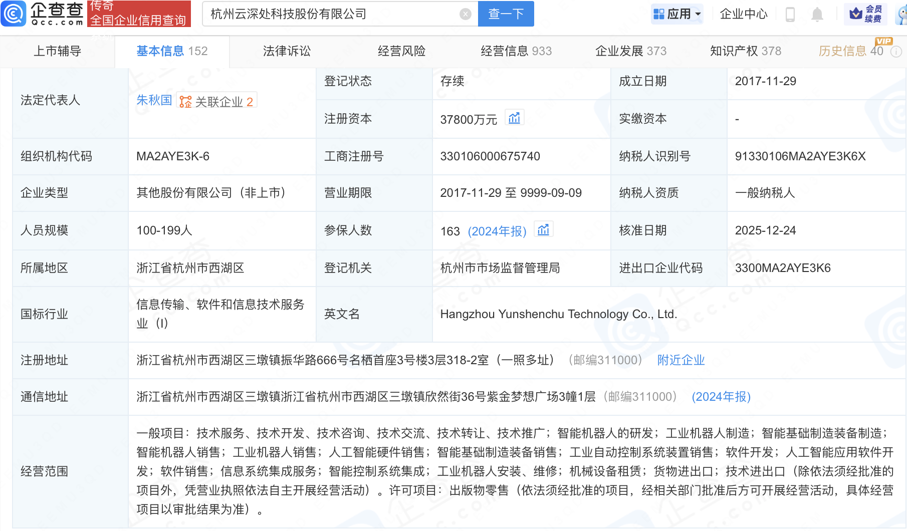View registered capital chart icon
Image resolution: width=907 pixels, height=531 pixels.
(514, 118)
